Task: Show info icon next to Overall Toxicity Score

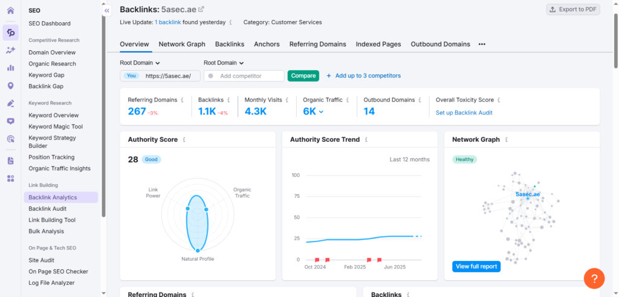Action: 499,100
